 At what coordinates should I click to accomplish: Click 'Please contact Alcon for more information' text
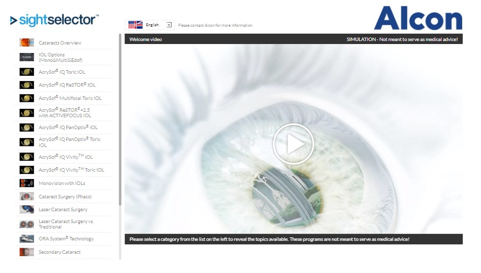pos(215,25)
